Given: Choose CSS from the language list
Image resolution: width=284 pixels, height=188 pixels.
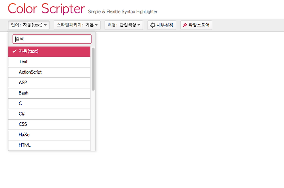Looking at the screenshot, I should click(x=49, y=124).
